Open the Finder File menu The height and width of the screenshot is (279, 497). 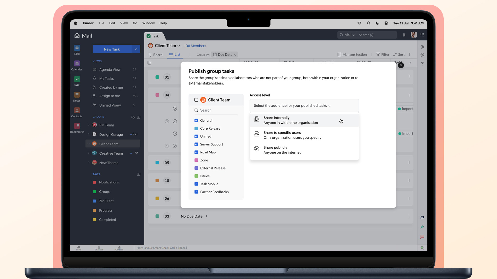coord(101,23)
